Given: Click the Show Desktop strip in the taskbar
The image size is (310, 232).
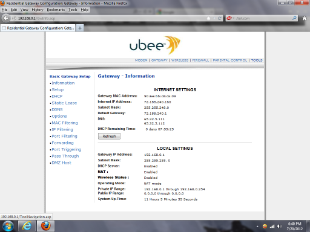Looking at the screenshot, I should pyautogui.click(x=308, y=226).
